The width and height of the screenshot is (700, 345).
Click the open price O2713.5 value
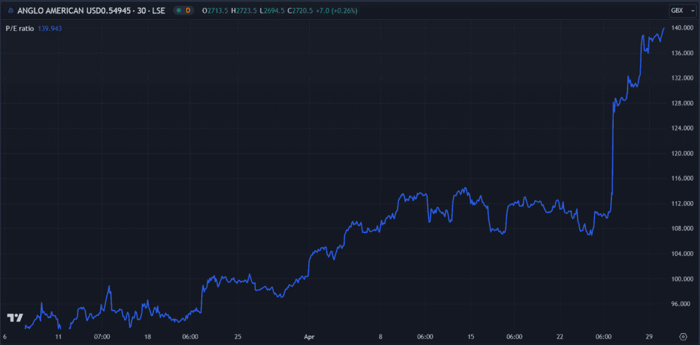coord(215,10)
